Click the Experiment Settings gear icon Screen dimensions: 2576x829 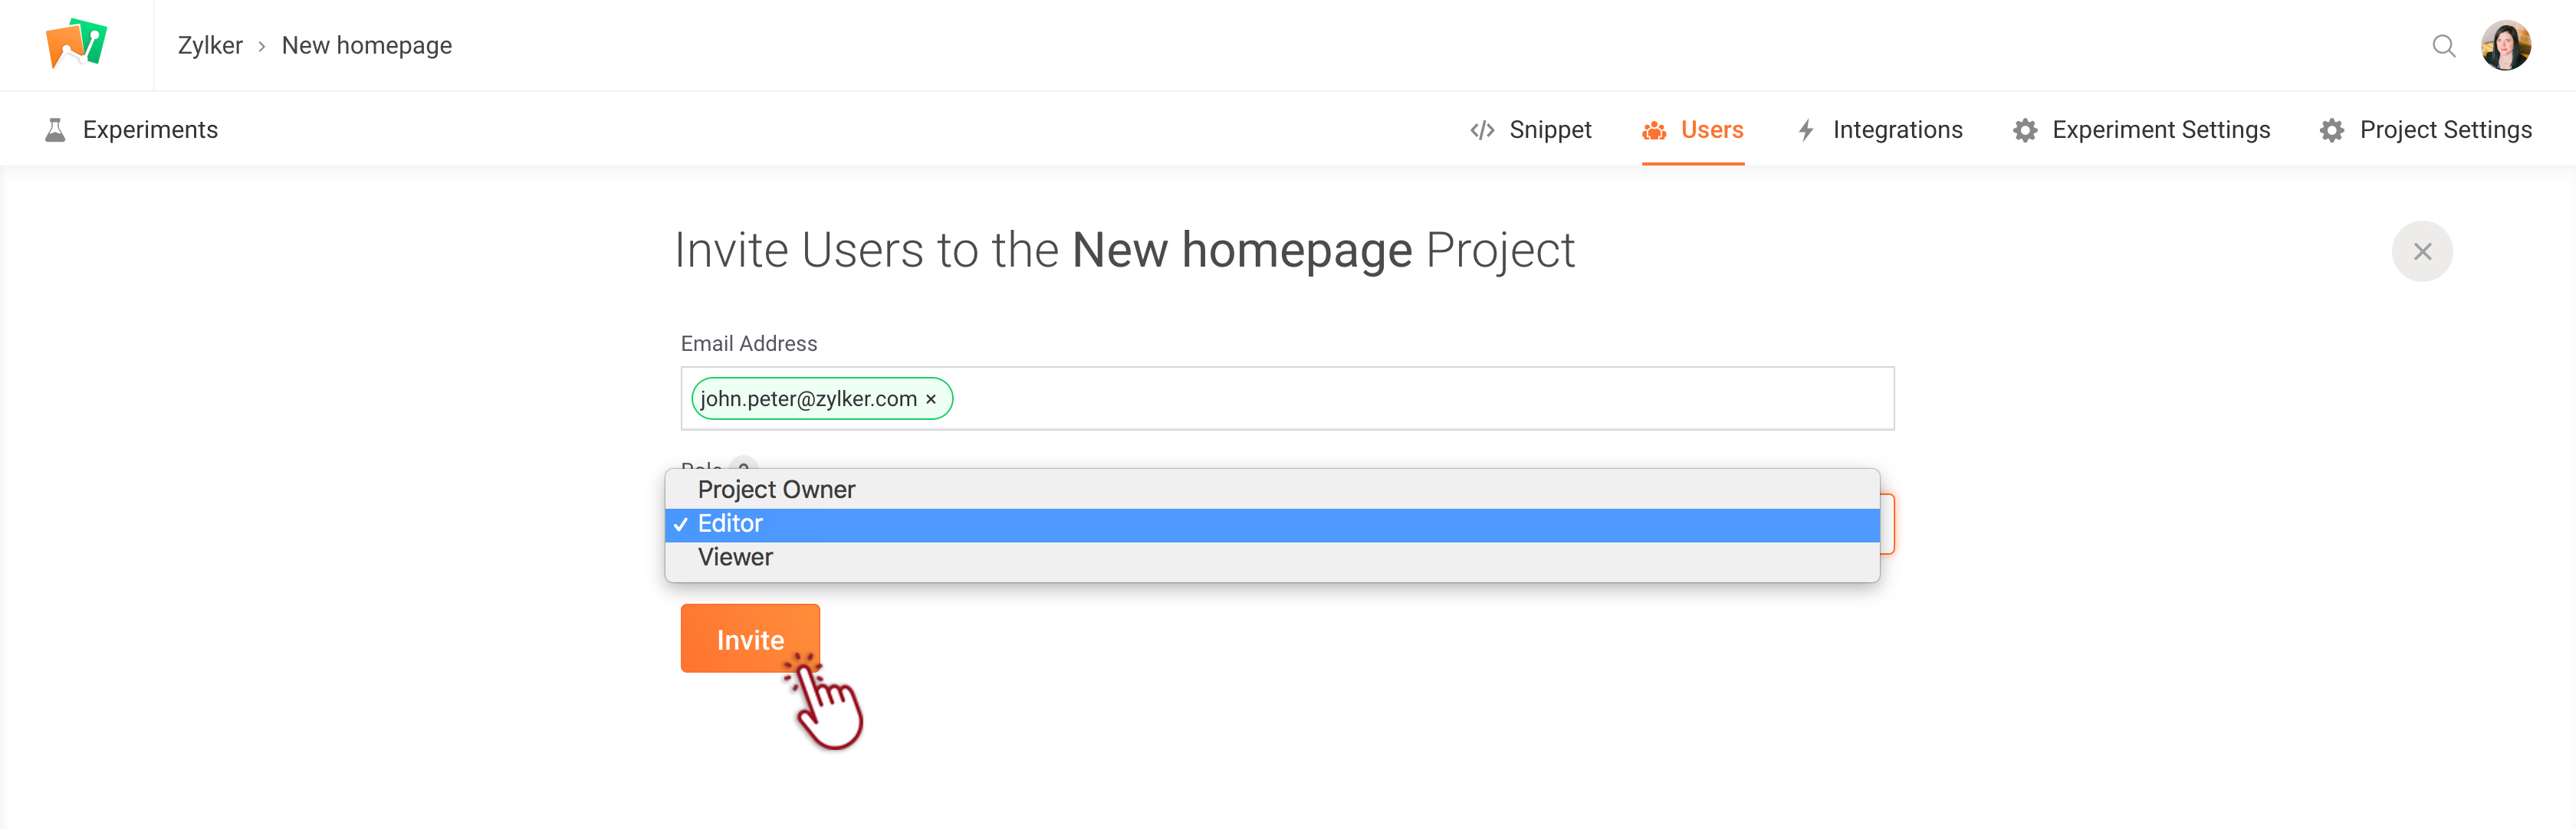(2025, 129)
